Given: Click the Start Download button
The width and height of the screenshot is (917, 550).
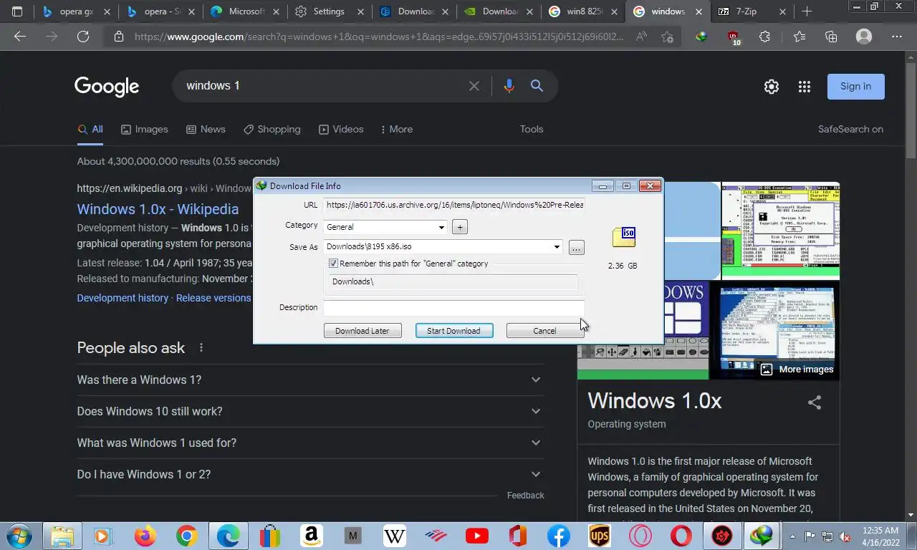Looking at the screenshot, I should click(x=453, y=331).
